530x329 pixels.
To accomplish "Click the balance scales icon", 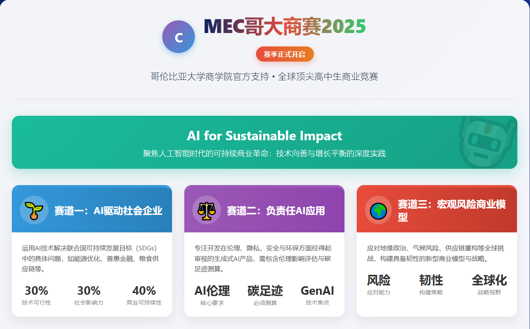I will [x=206, y=210].
